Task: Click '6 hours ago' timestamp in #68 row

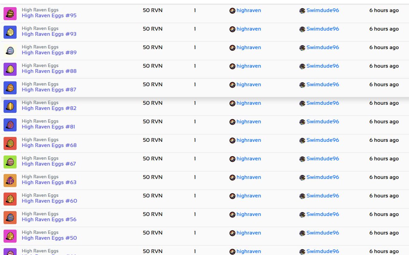Action: (384, 140)
